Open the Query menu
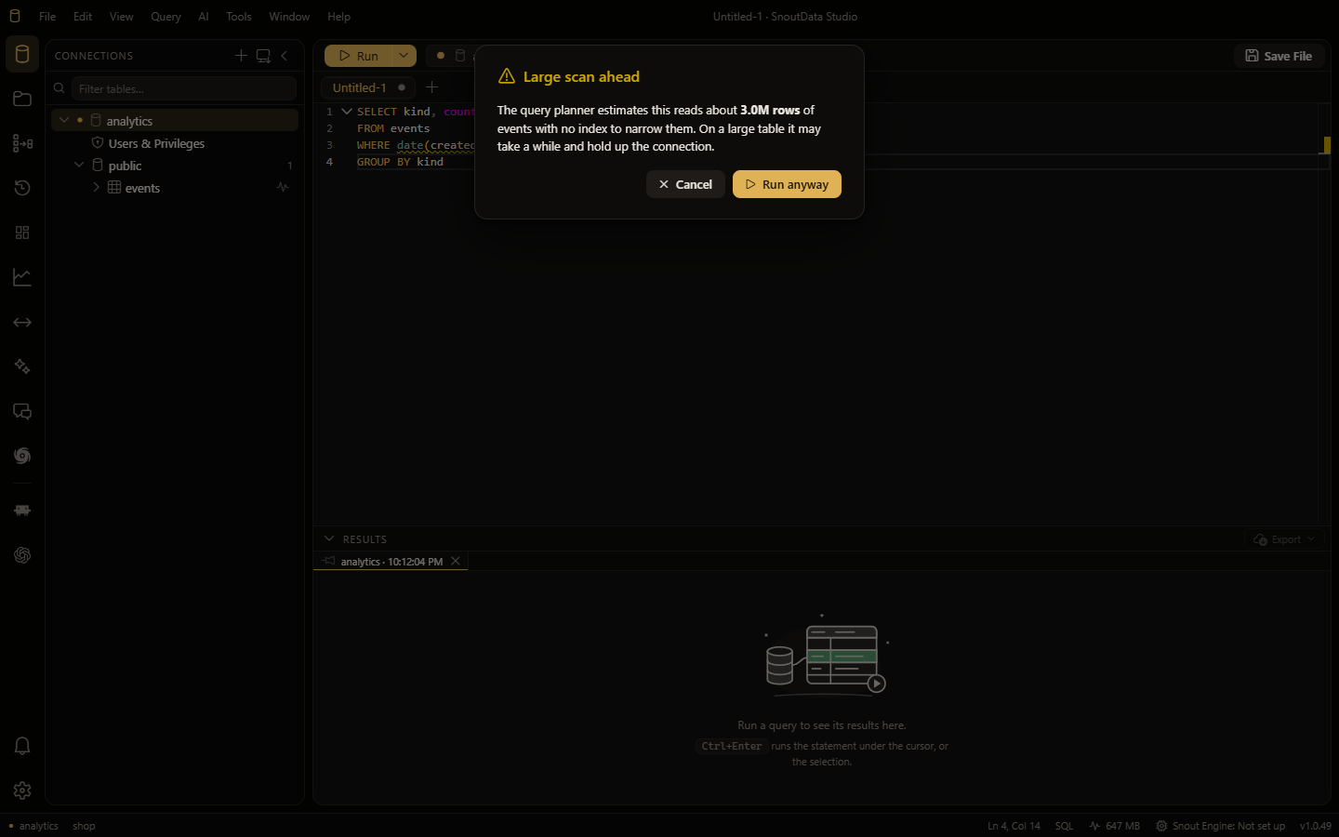Image resolution: width=1339 pixels, height=837 pixels. coord(166,17)
